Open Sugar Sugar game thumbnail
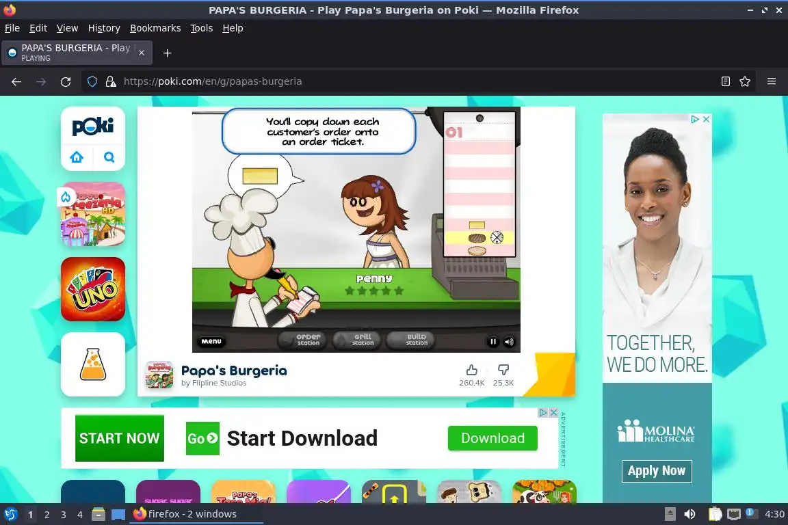This screenshot has height=525, width=788. point(168,492)
